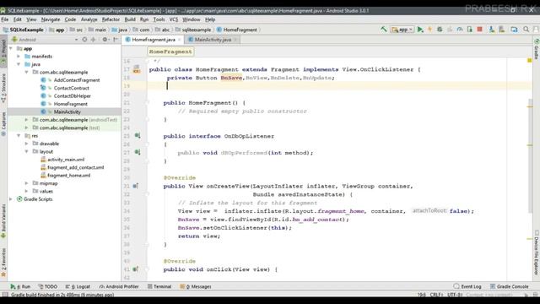
Task: Toggle the Logcat tool window
Action: [x=78, y=286]
